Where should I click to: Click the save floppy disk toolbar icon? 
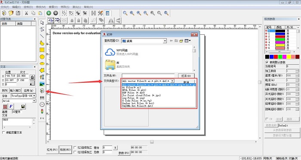point(18,13)
